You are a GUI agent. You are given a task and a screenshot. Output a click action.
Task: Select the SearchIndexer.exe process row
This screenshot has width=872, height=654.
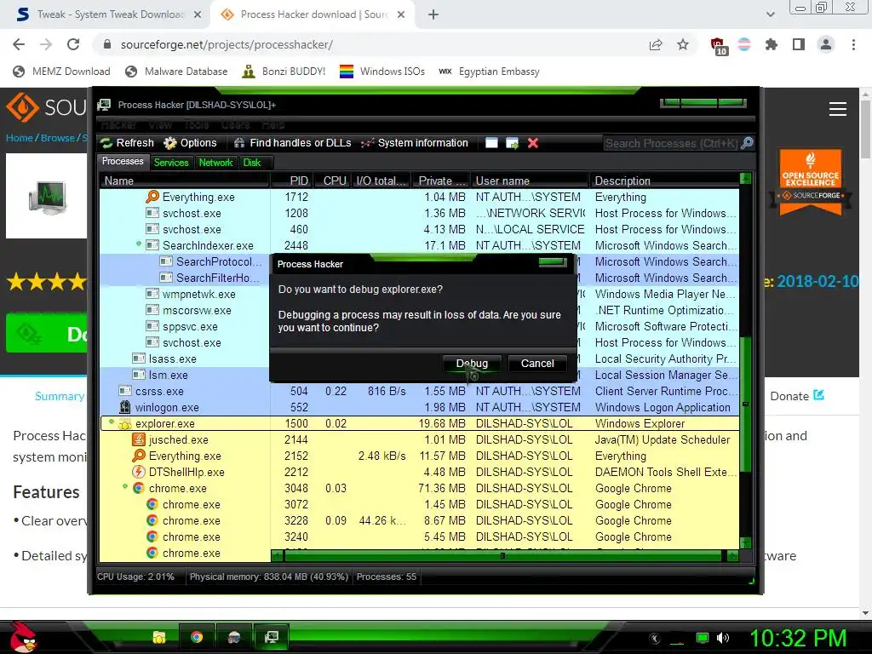pyautogui.click(x=419, y=245)
